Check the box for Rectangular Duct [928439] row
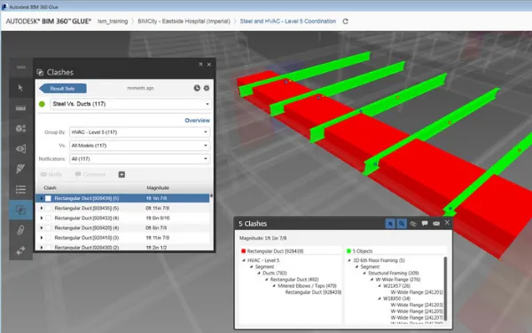This screenshot has height=333, width=532. (48, 198)
